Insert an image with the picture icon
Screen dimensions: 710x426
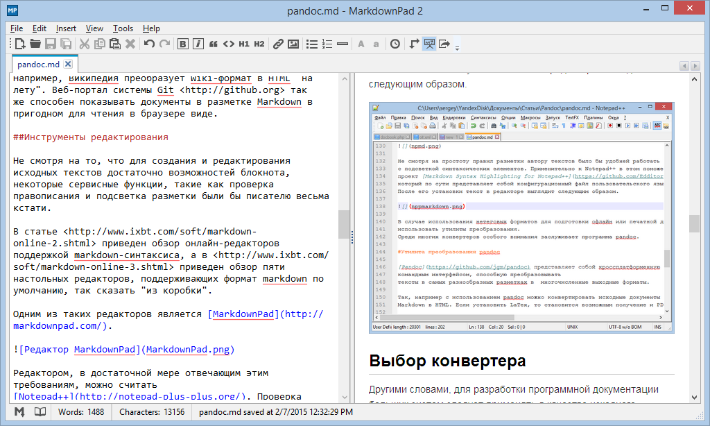tap(292, 44)
